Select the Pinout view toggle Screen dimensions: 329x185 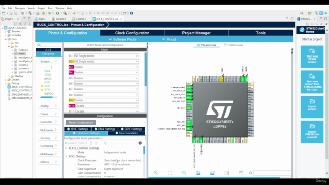coord(207,45)
